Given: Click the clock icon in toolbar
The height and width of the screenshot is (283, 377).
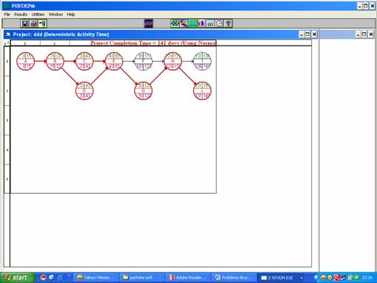Looking at the screenshot, I should coord(219,24).
